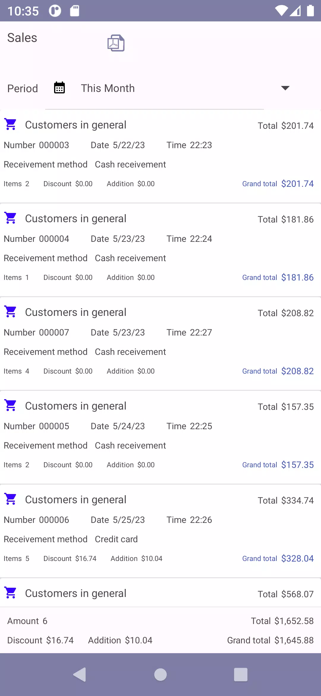The height and width of the screenshot is (696, 321).
Task: Export sales report as PDF
Action: [116, 43]
